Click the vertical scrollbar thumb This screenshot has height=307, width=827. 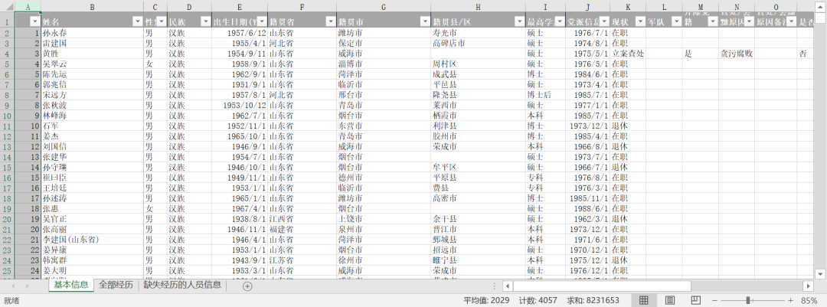point(820,18)
